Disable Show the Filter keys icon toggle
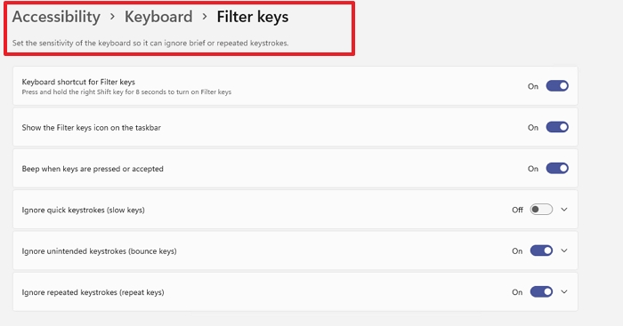This screenshot has width=623, height=326. [x=557, y=127]
